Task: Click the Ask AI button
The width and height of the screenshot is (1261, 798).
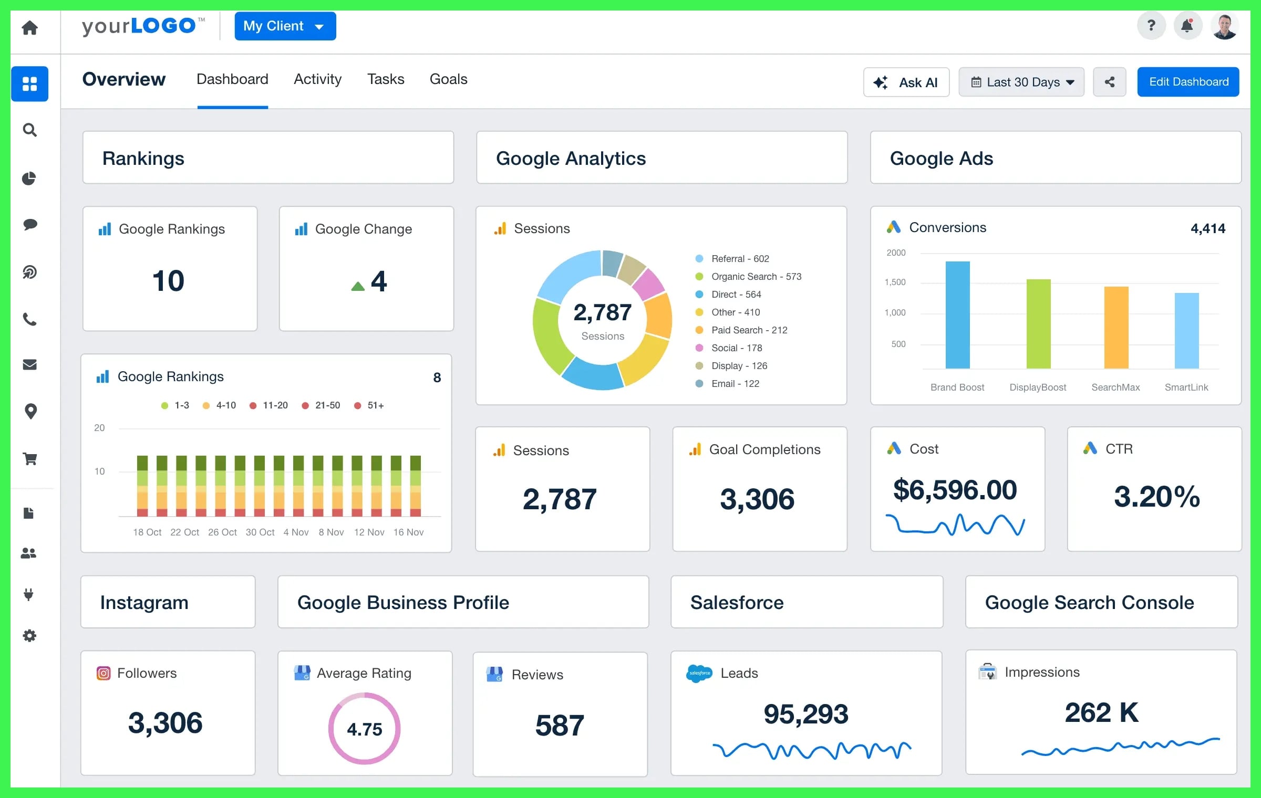Action: pos(906,82)
